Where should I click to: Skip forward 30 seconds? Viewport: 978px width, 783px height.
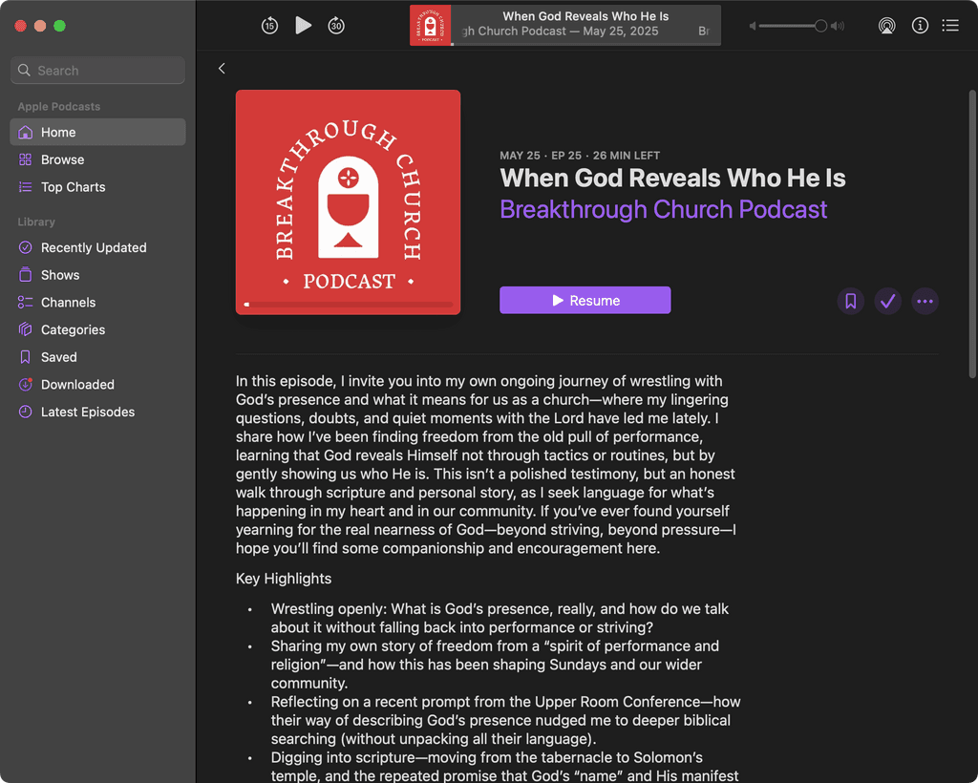(x=336, y=26)
